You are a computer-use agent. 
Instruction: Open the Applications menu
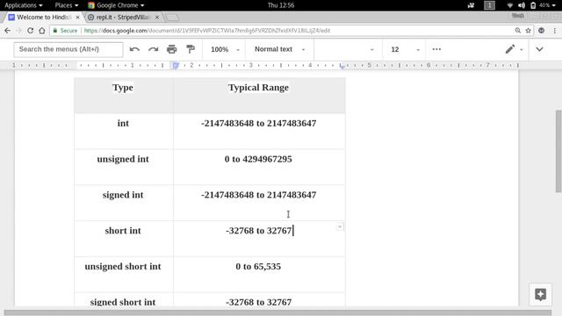24,5
